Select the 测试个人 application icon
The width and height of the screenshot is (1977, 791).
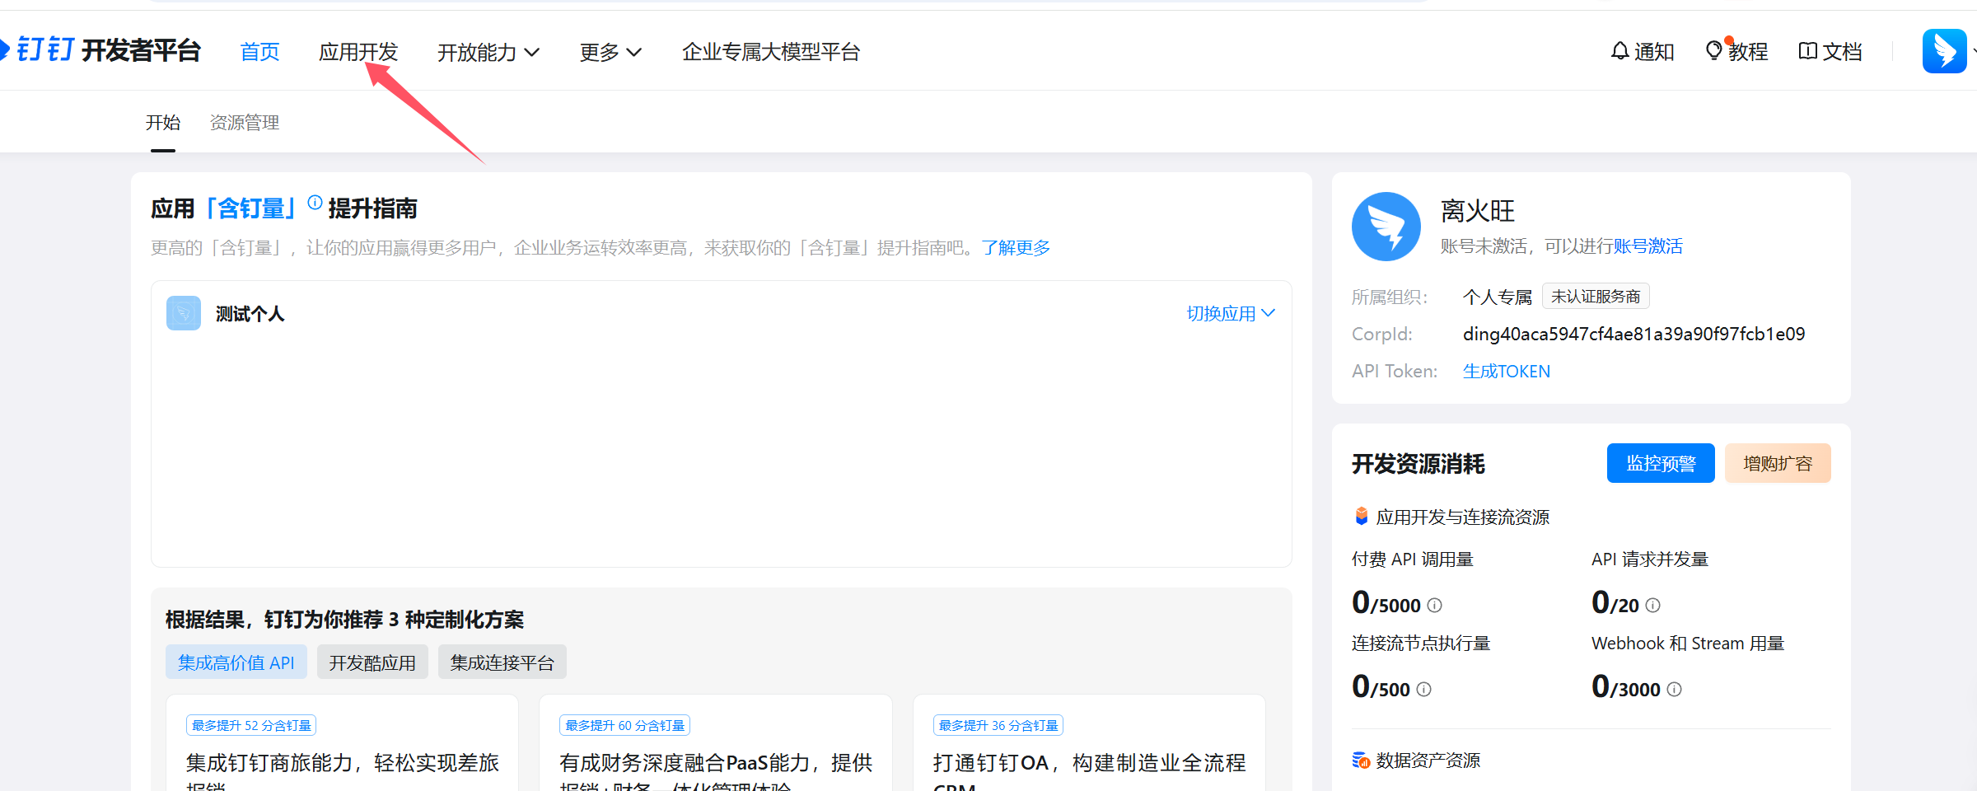(183, 313)
